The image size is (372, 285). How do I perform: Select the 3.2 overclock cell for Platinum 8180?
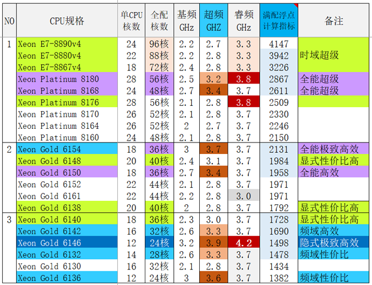tap(213, 78)
